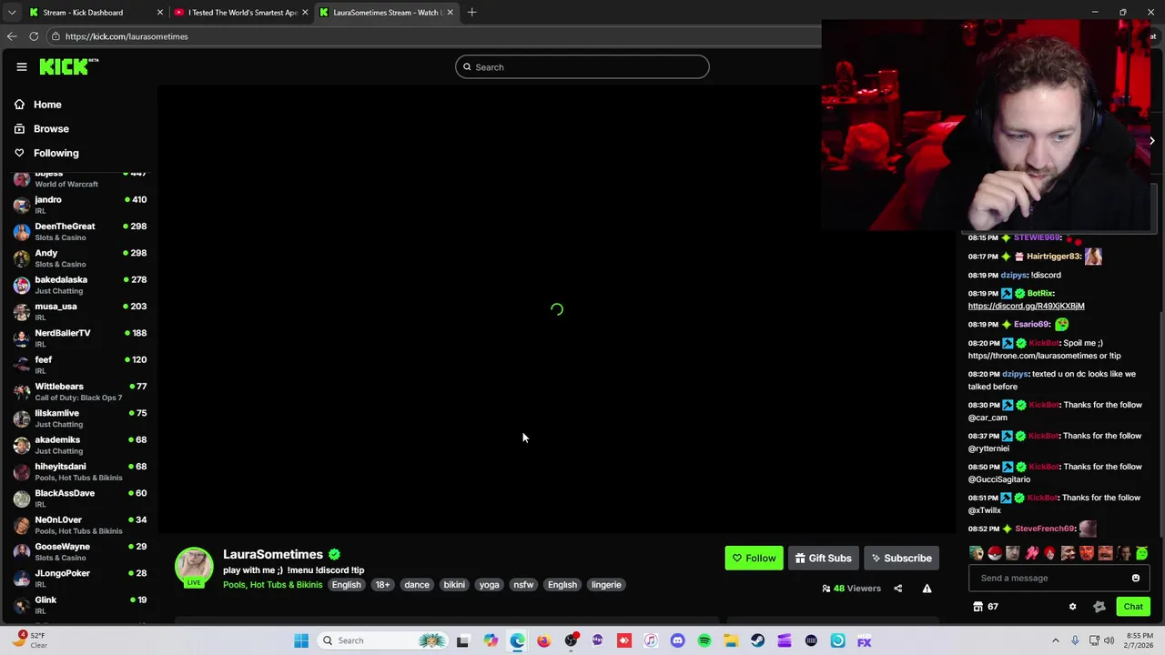1165x655 pixels.
Task: Follow LauraSometimes with the green button
Action: [x=754, y=559]
